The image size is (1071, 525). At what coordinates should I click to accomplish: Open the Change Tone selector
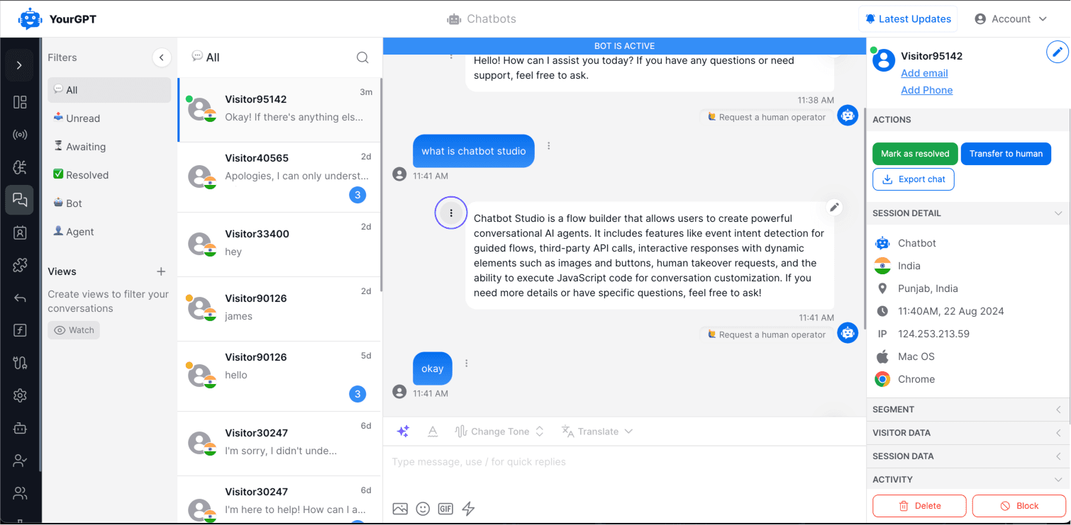[x=499, y=431]
